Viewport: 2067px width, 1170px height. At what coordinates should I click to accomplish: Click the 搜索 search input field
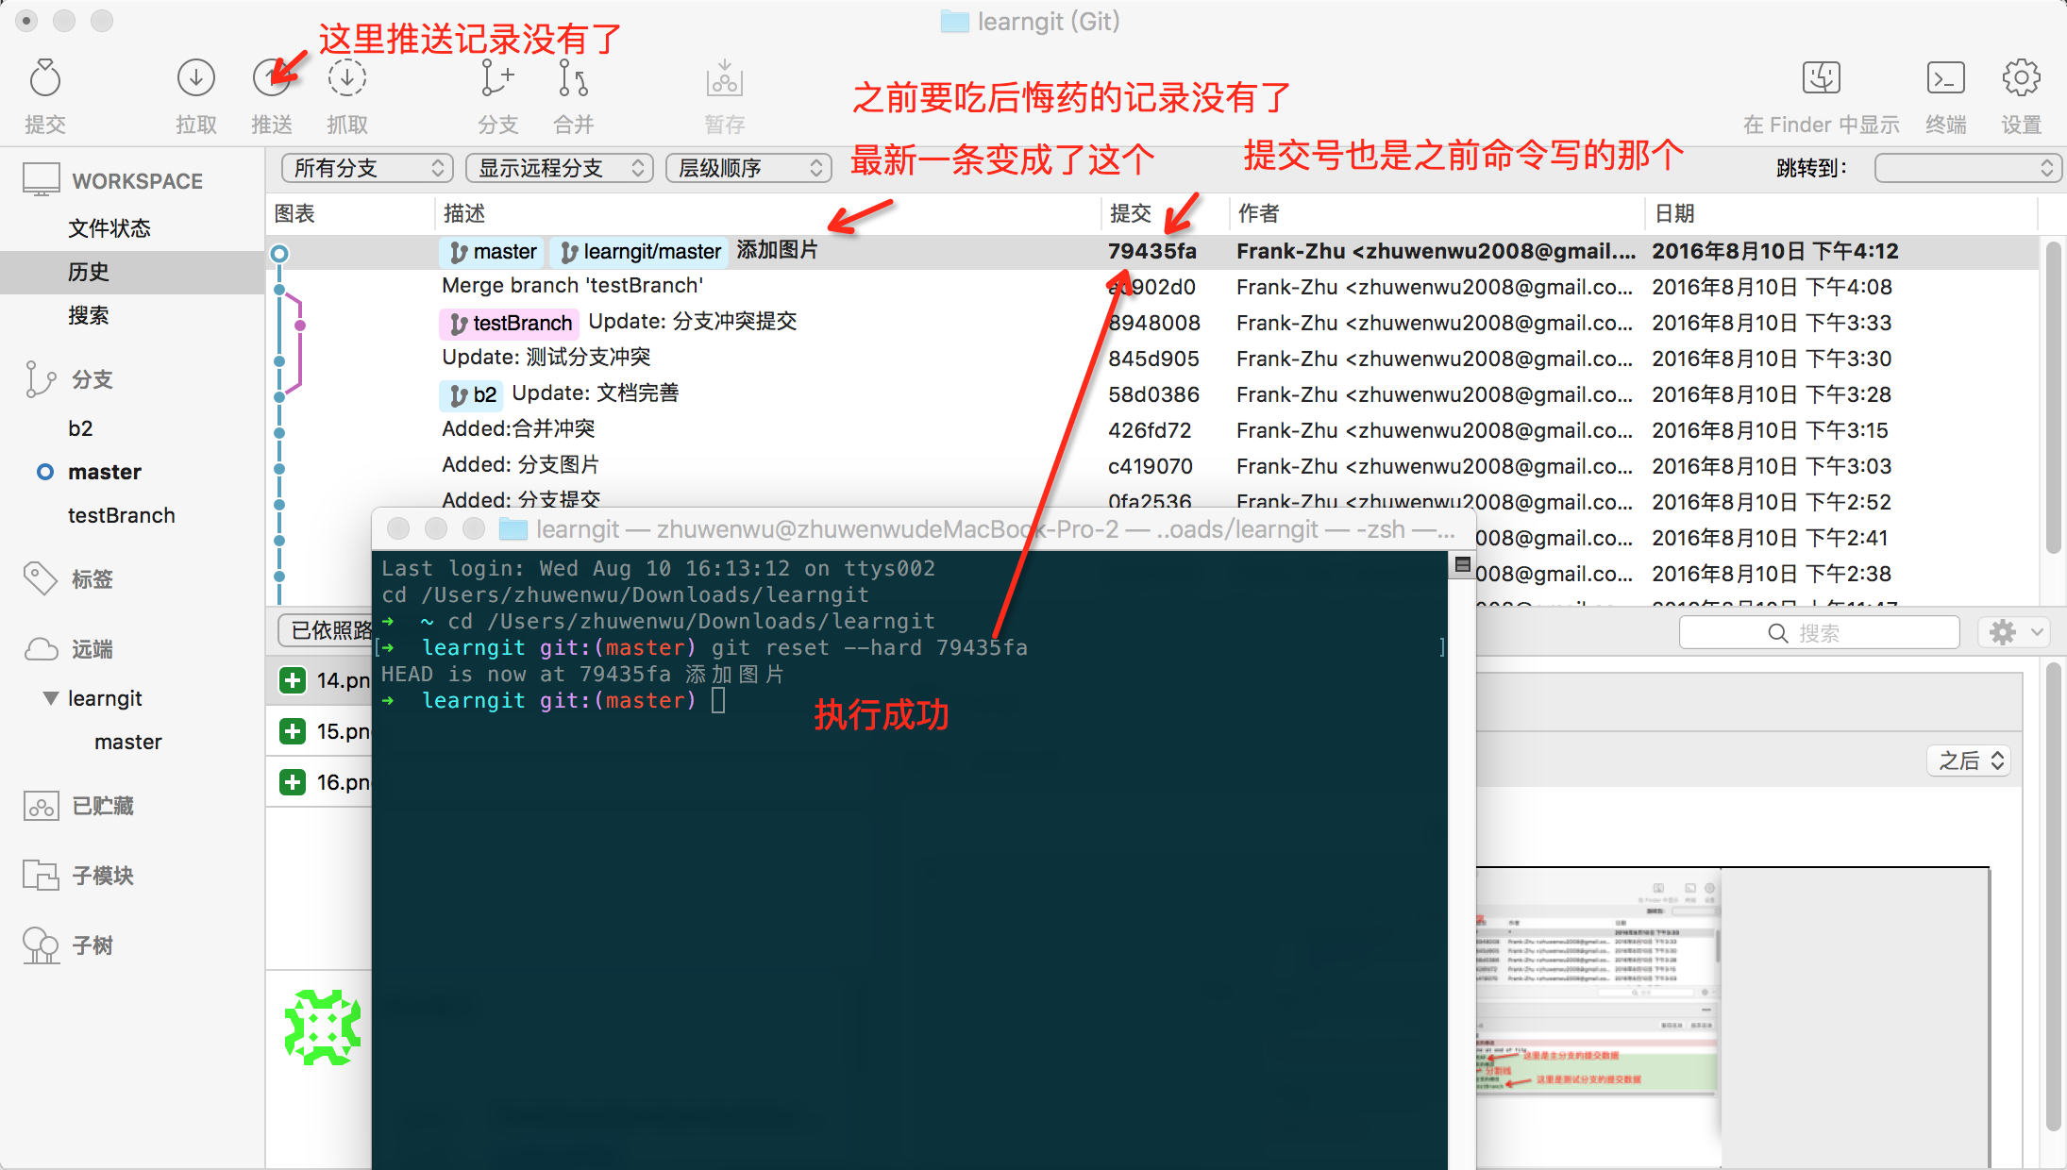coord(1819,633)
